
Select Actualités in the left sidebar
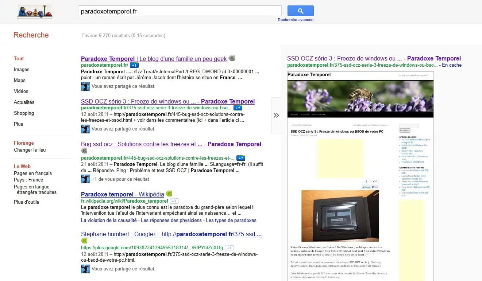(x=24, y=102)
